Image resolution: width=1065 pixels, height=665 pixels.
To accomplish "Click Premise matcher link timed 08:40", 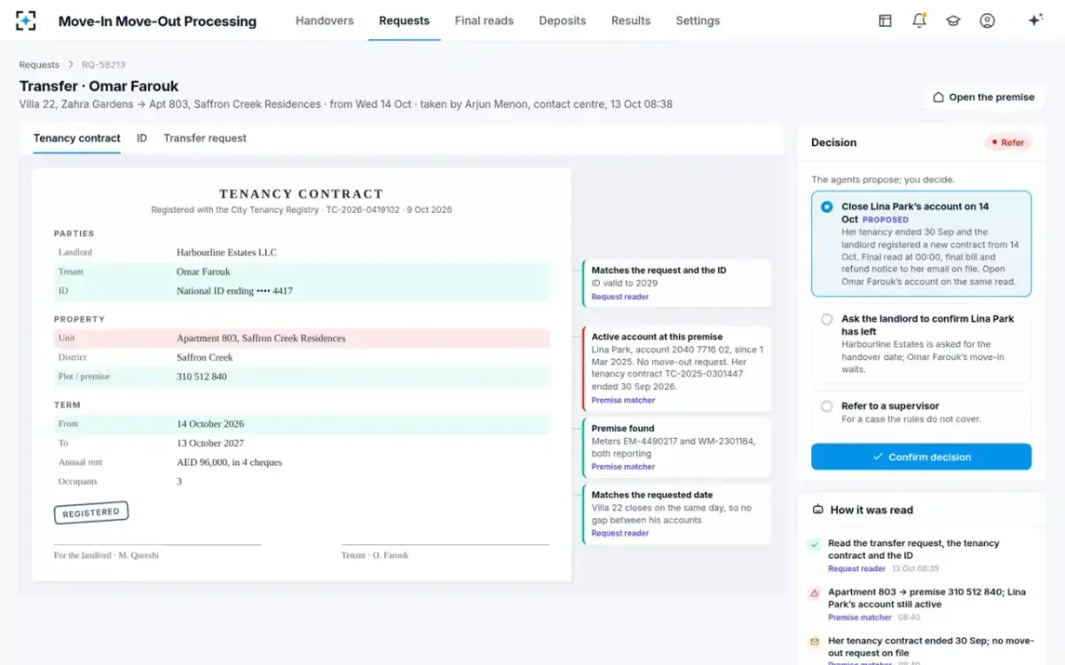I will [x=860, y=617].
